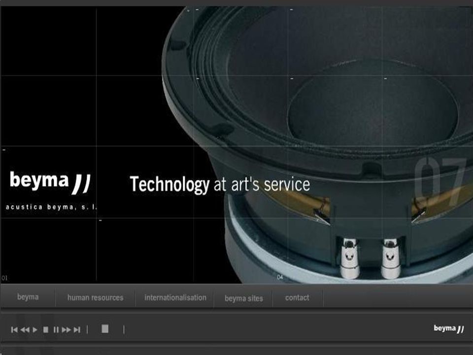Viewport: 473px width, 355px height.
Task: Fast-forward with the double-right arrows
Action: click(66, 330)
